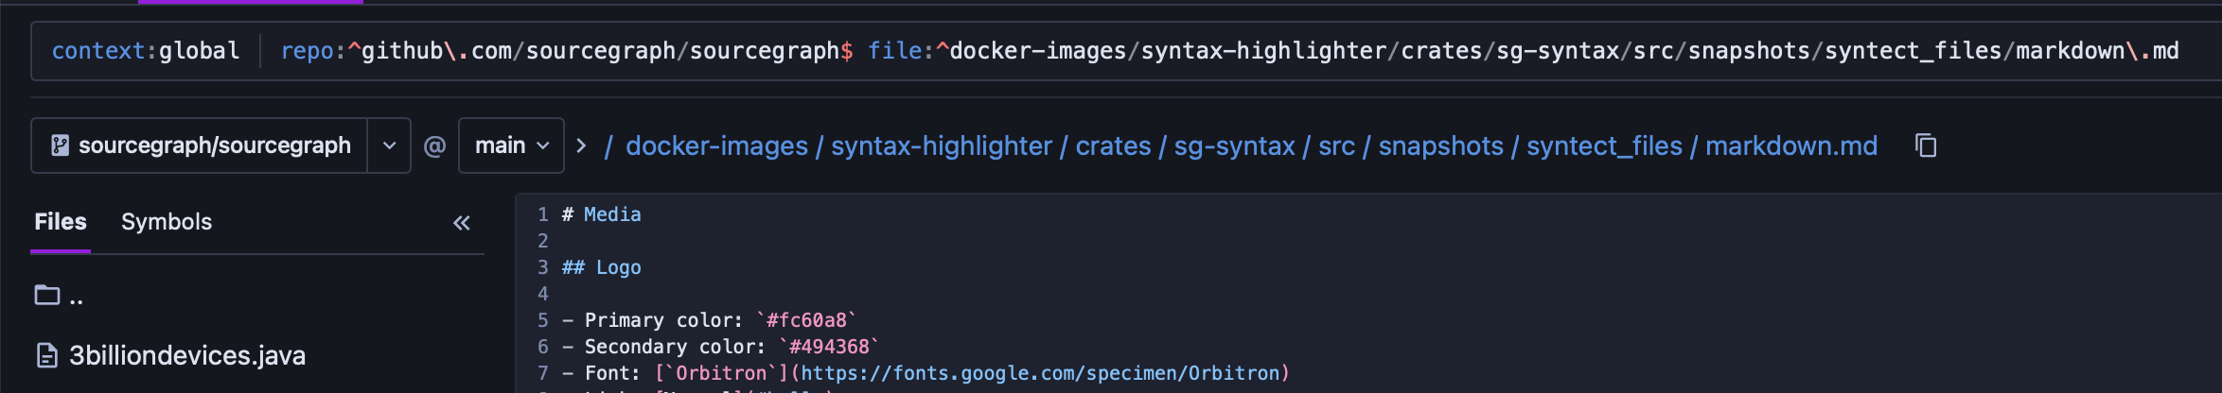2222x393 pixels.
Task: Click the repository icon beside sourcegraph/sourcegraph
Action: [60, 145]
